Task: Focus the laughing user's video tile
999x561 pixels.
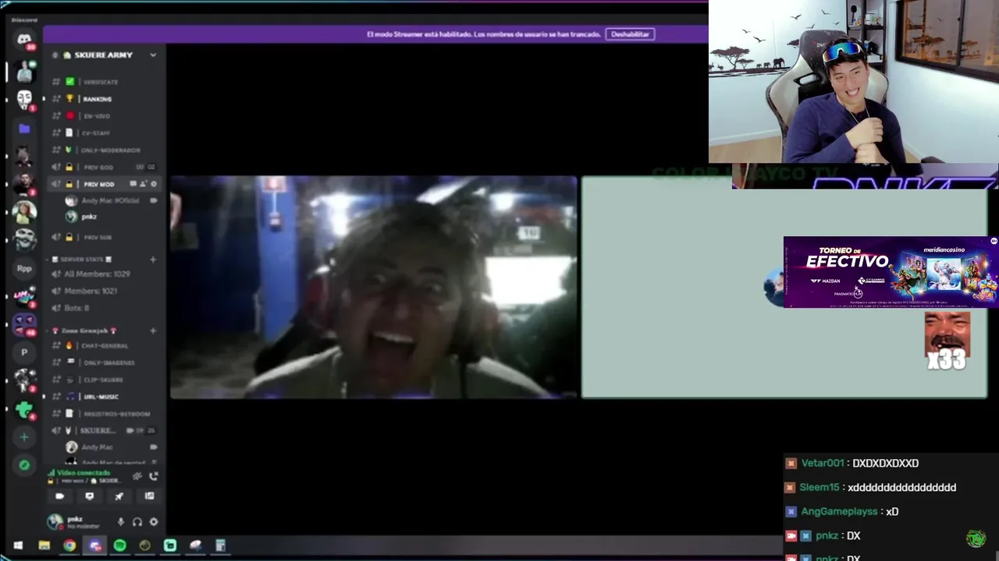Action: tap(374, 287)
